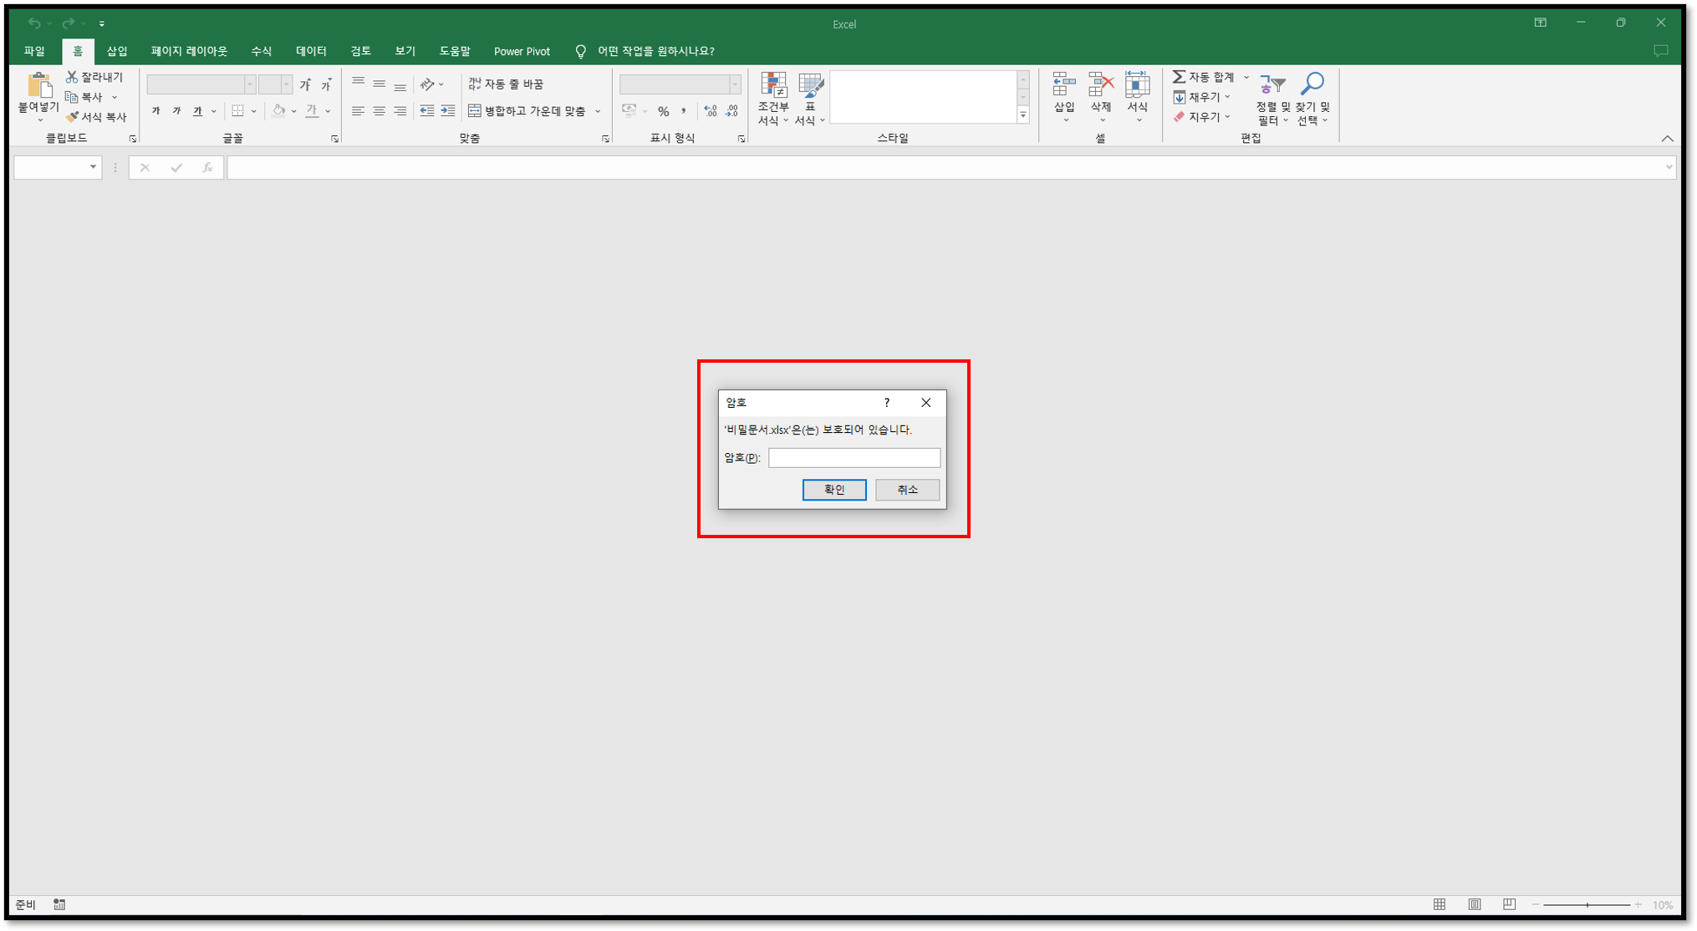This screenshot has height=931, width=1697.
Task: Click the 확인 (OK) button
Action: [833, 490]
